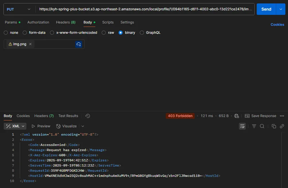The image size is (288, 188).
Task: Click the link icon in response toolbar
Action: click(282, 126)
